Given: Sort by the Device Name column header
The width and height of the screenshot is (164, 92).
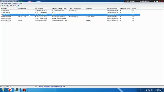Looking at the screenshot, I should click(26, 8).
